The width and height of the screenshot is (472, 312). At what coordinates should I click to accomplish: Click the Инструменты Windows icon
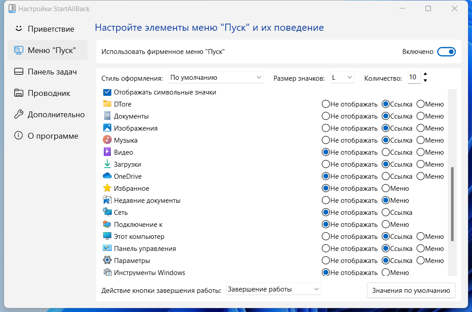coord(107,272)
